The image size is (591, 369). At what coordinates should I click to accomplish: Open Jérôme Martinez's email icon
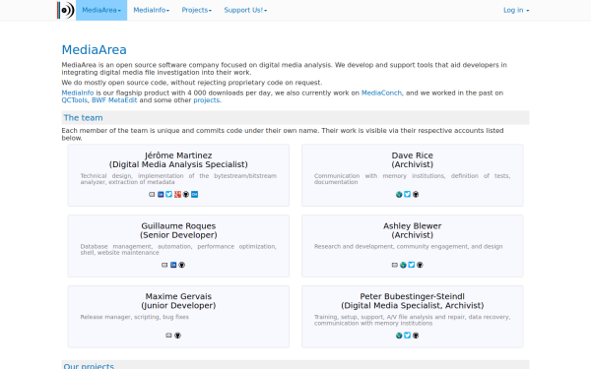click(x=152, y=194)
